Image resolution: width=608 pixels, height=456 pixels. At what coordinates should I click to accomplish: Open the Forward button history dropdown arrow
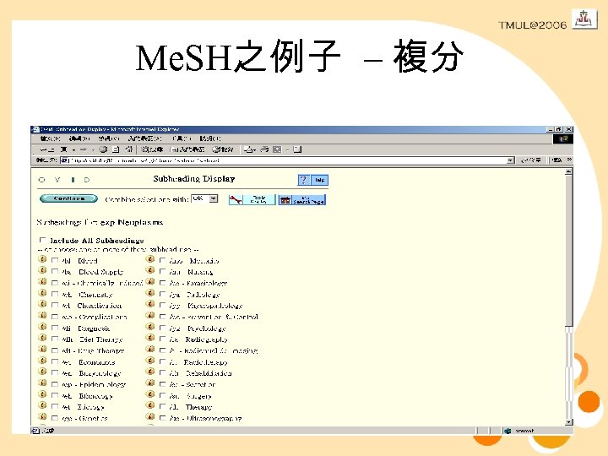(93, 149)
